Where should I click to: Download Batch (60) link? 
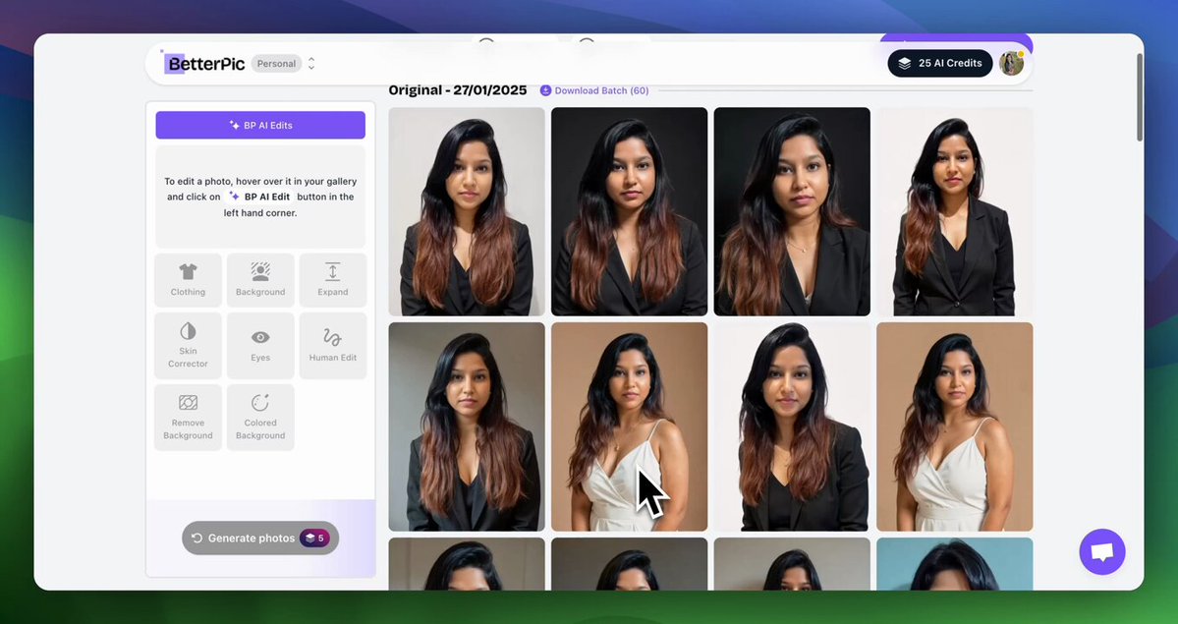pos(594,90)
